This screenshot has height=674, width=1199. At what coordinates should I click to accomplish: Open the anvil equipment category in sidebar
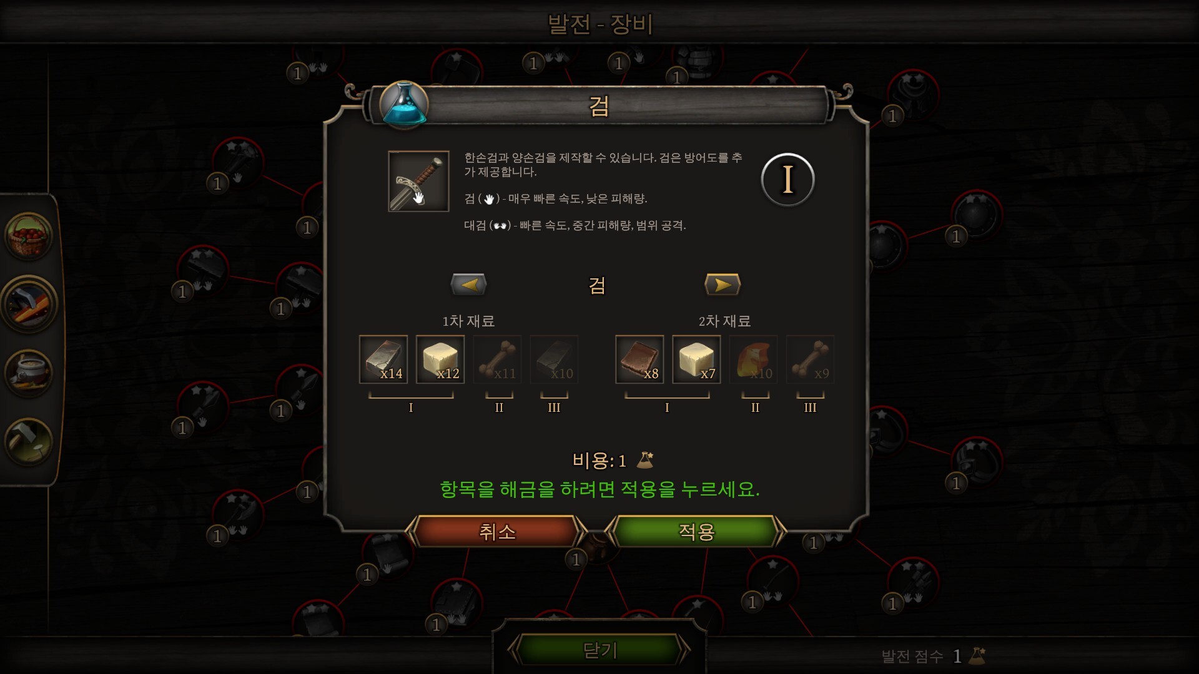29,305
